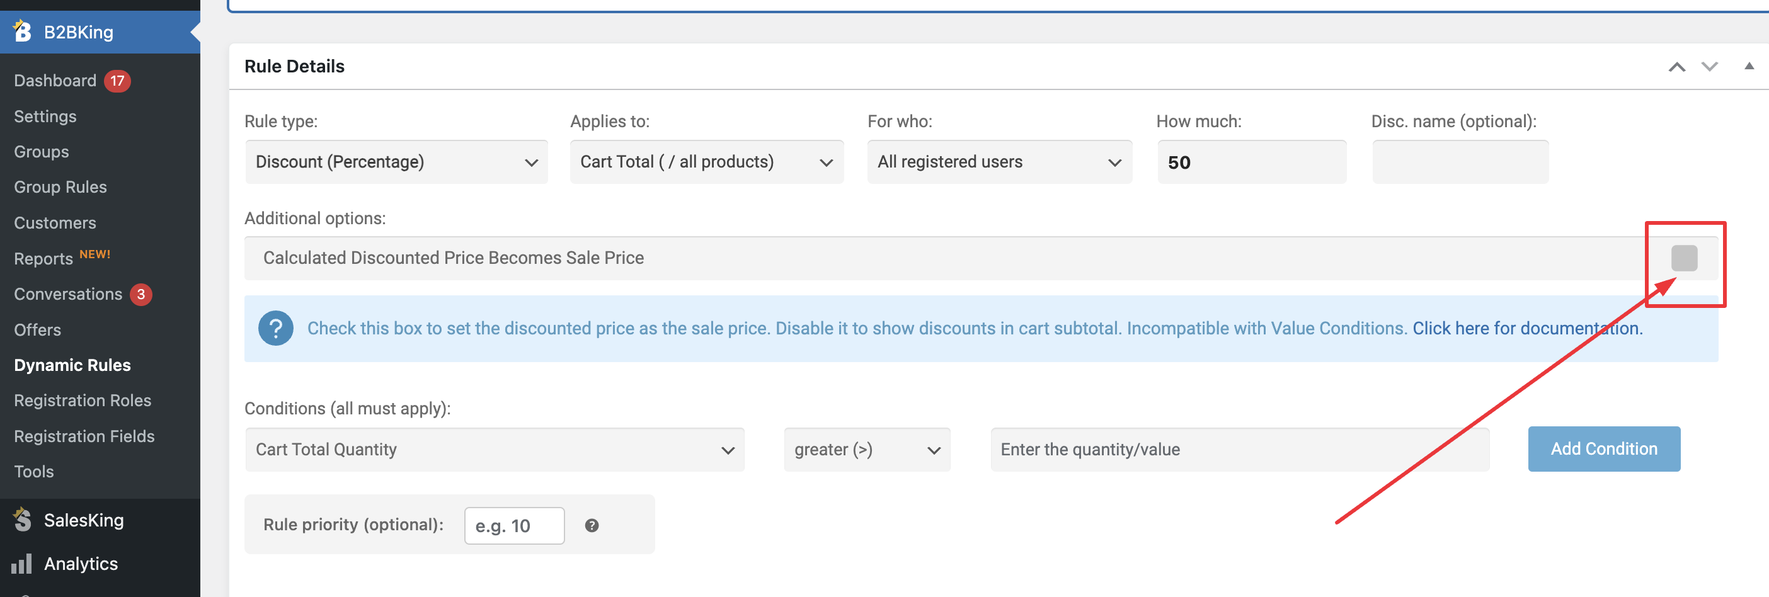Click the blue info question mark icon

(275, 328)
